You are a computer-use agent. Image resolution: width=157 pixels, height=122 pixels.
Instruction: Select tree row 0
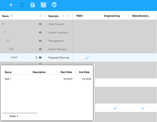click(x=3, y=24)
